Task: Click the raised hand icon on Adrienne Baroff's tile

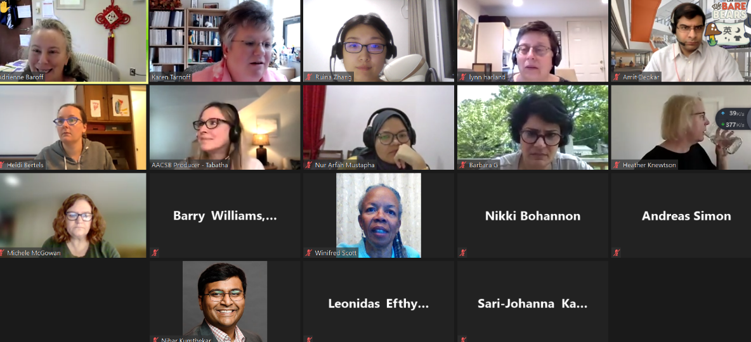Action: point(5,7)
